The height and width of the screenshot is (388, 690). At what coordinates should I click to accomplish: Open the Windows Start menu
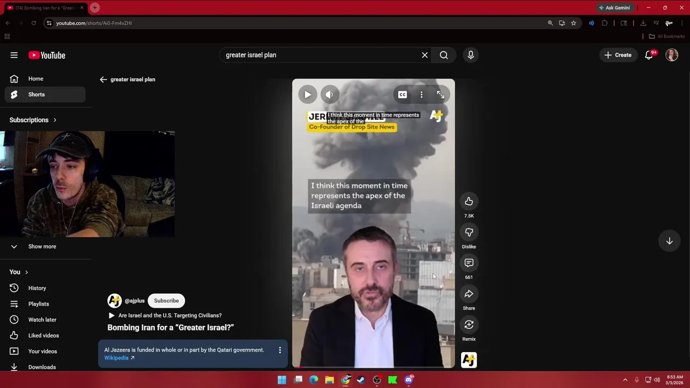pos(282,380)
